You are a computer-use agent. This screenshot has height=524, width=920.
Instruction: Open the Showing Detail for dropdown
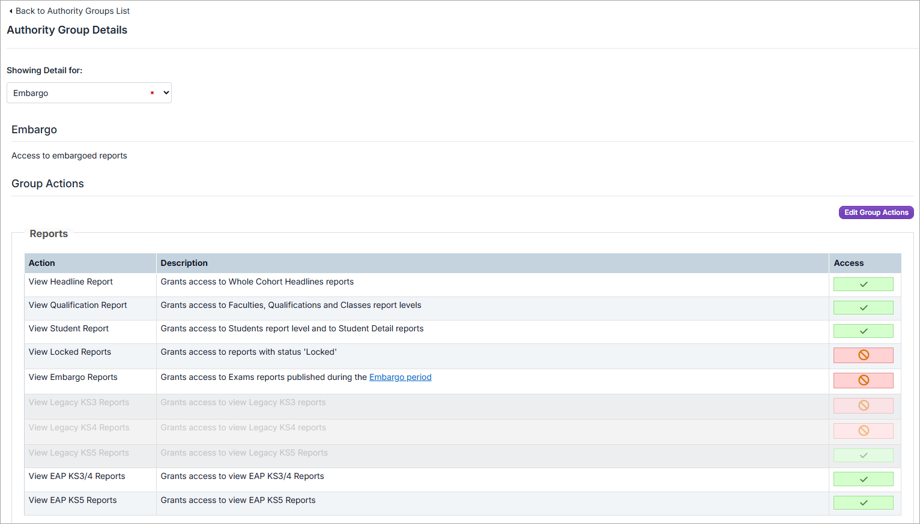pyautogui.click(x=89, y=93)
